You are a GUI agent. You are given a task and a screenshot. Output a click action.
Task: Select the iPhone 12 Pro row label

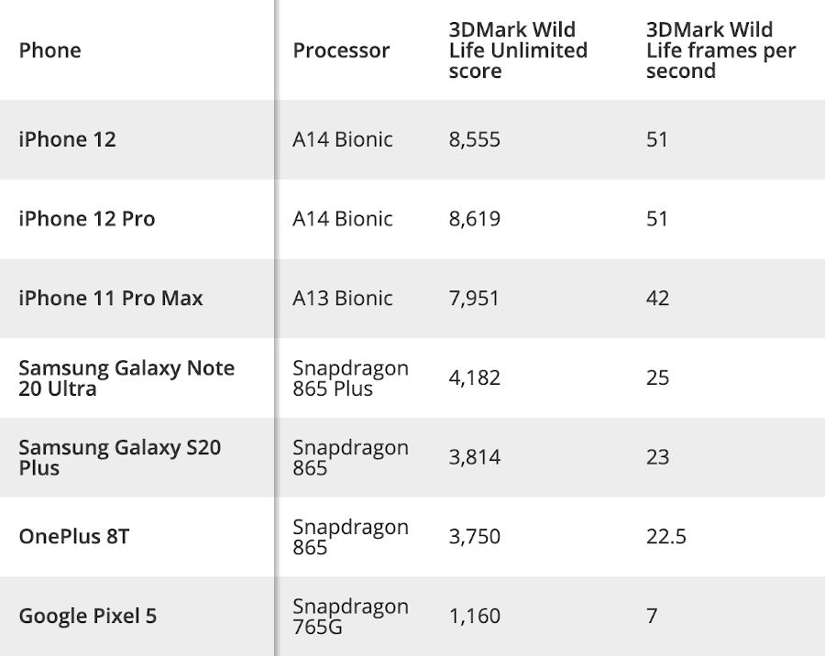tap(87, 219)
